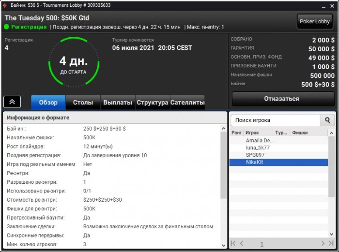Click the player list scrollbar thumb
The image size is (339, 252).
[x=331, y=167]
